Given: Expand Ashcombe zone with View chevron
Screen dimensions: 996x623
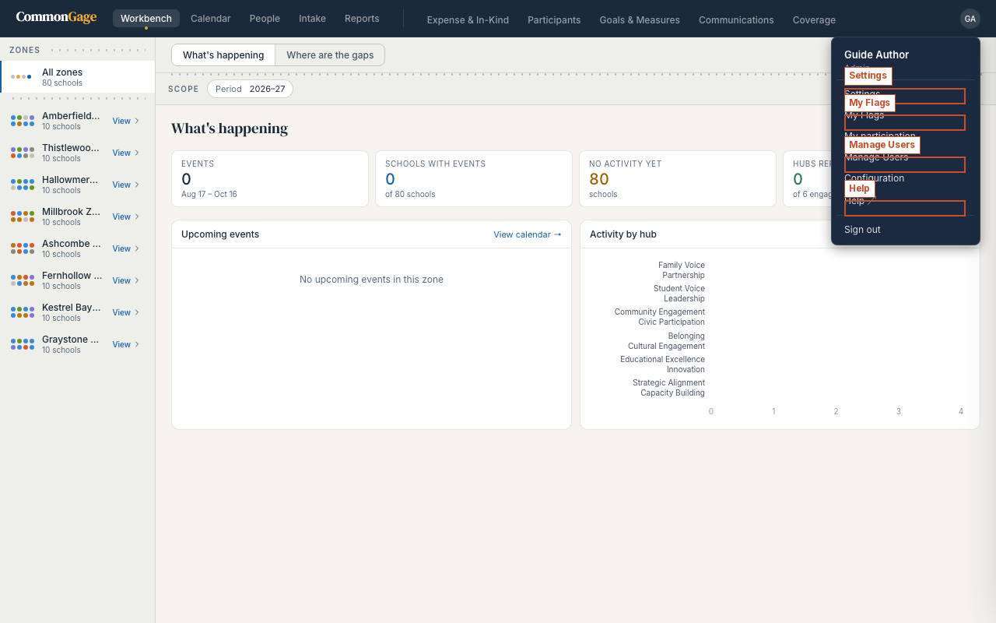Looking at the screenshot, I should coord(126,248).
